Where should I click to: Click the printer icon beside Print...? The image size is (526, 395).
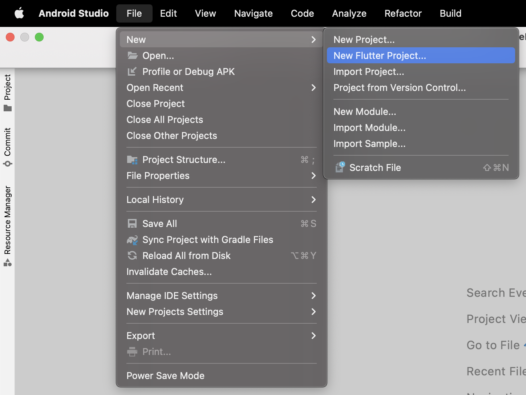[132, 352]
